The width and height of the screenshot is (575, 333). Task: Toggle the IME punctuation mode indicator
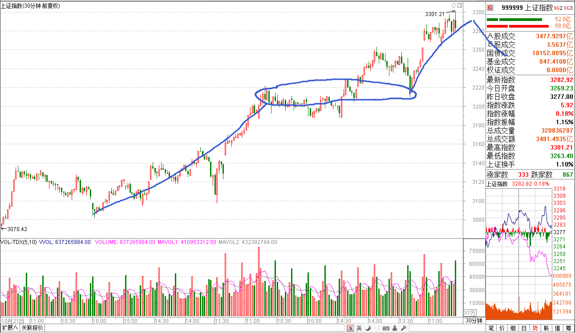coord(377,329)
